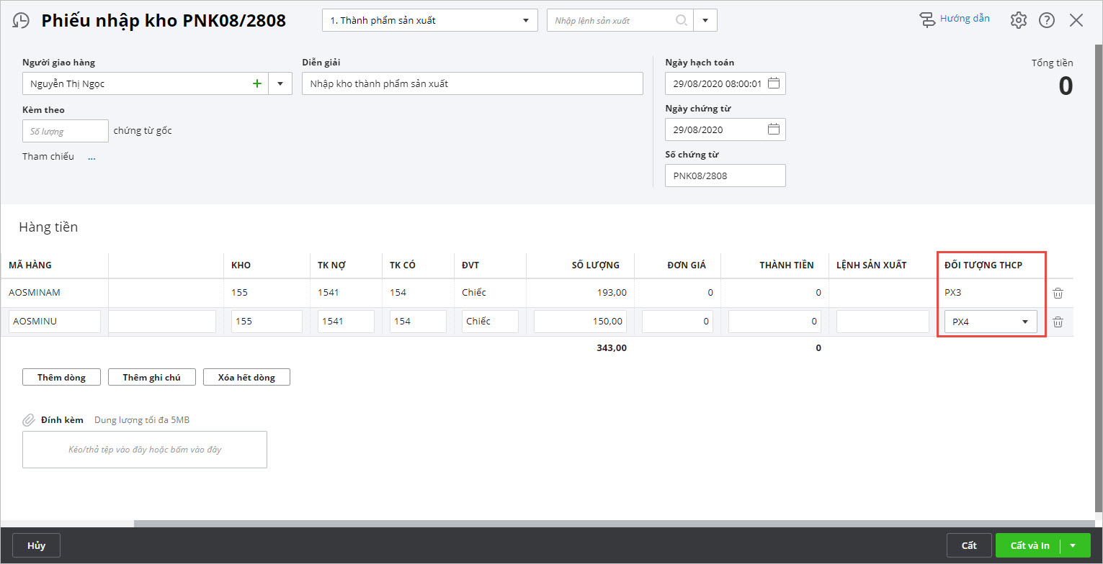Click the horizontal scrollbar at the bottom
The width and height of the screenshot is (1103, 564).
[x=612, y=523]
